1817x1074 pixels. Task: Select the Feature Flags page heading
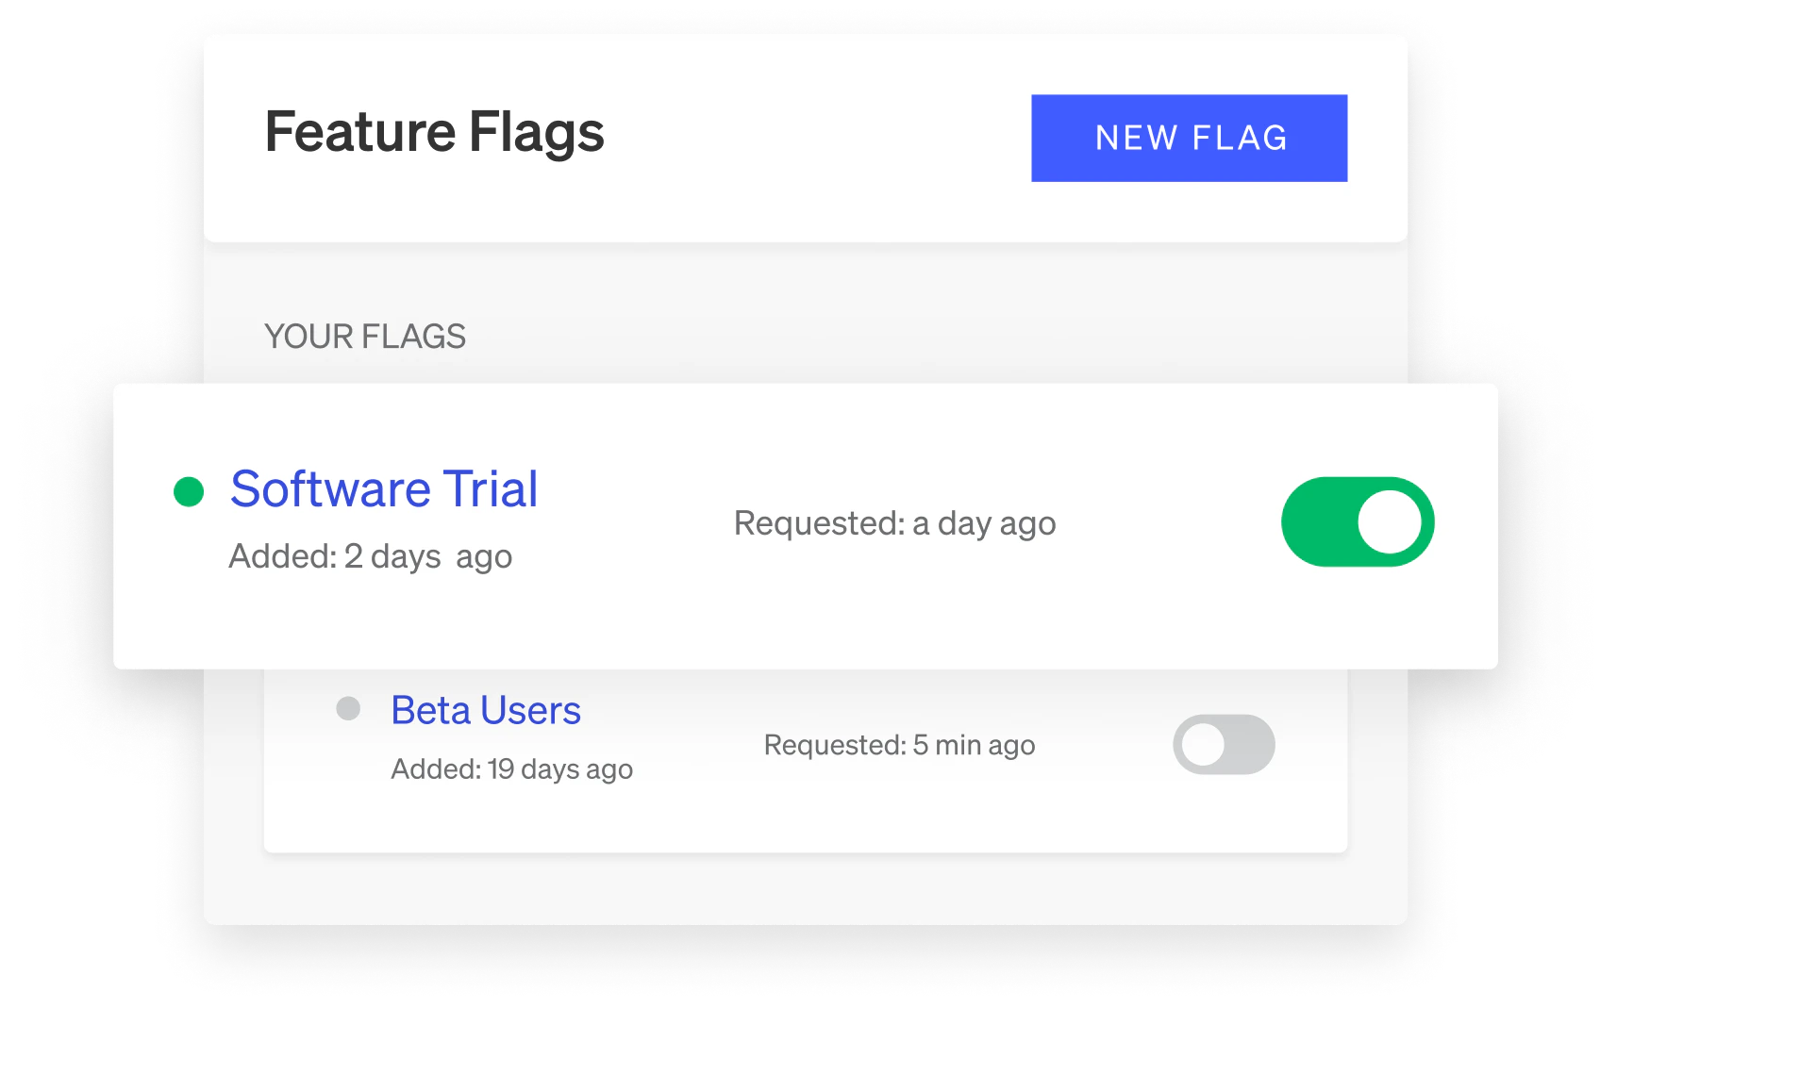click(x=434, y=132)
